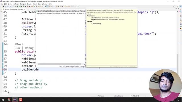Open the Search toolbar dropdown arrow
Image resolution: width=182 pixels, height=102 pixels.
coord(43,6)
